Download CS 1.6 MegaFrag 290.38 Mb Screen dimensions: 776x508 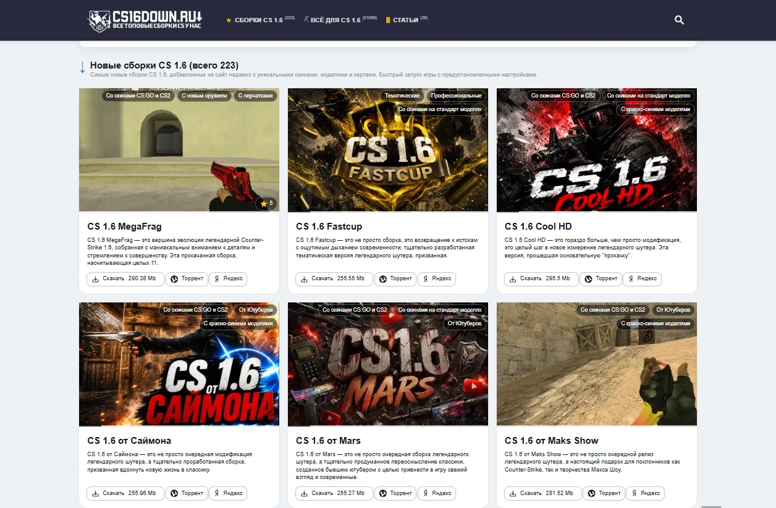(x=125, y=279)
